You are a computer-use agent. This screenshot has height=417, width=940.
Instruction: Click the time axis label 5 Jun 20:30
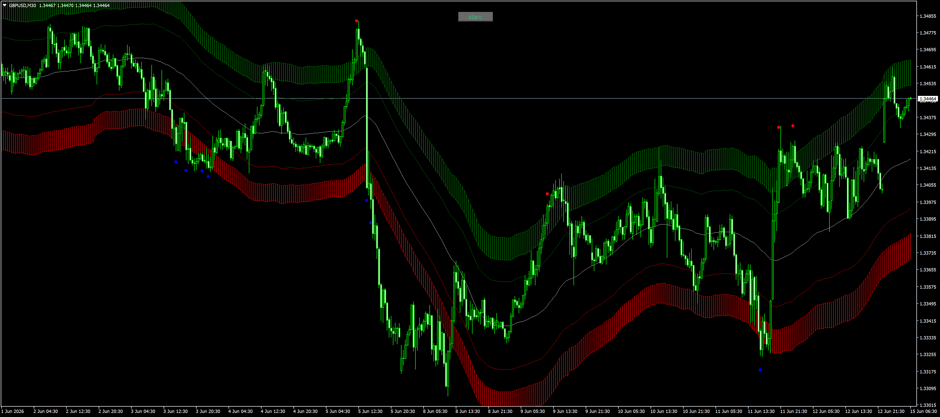coord(403,411)
